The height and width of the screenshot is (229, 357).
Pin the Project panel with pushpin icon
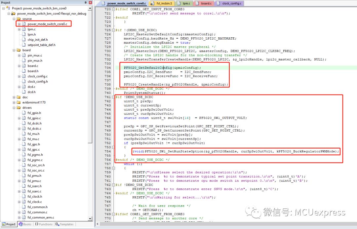pos(86,3)
